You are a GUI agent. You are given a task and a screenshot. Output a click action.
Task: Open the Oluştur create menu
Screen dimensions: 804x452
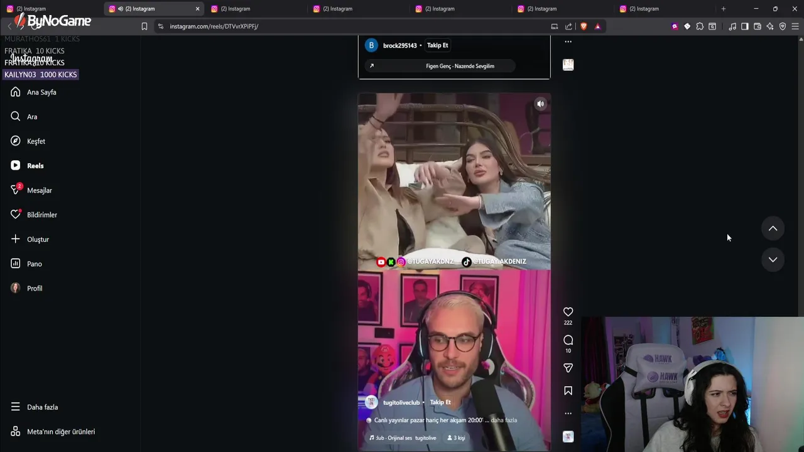[x=30, y=239]
